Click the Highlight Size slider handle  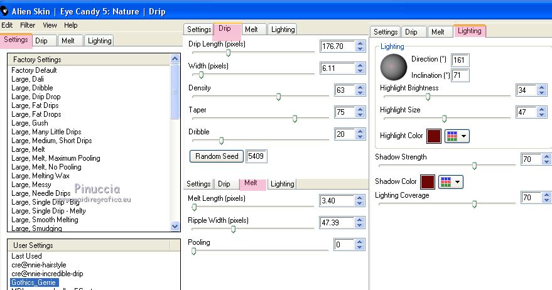(444, 119)
